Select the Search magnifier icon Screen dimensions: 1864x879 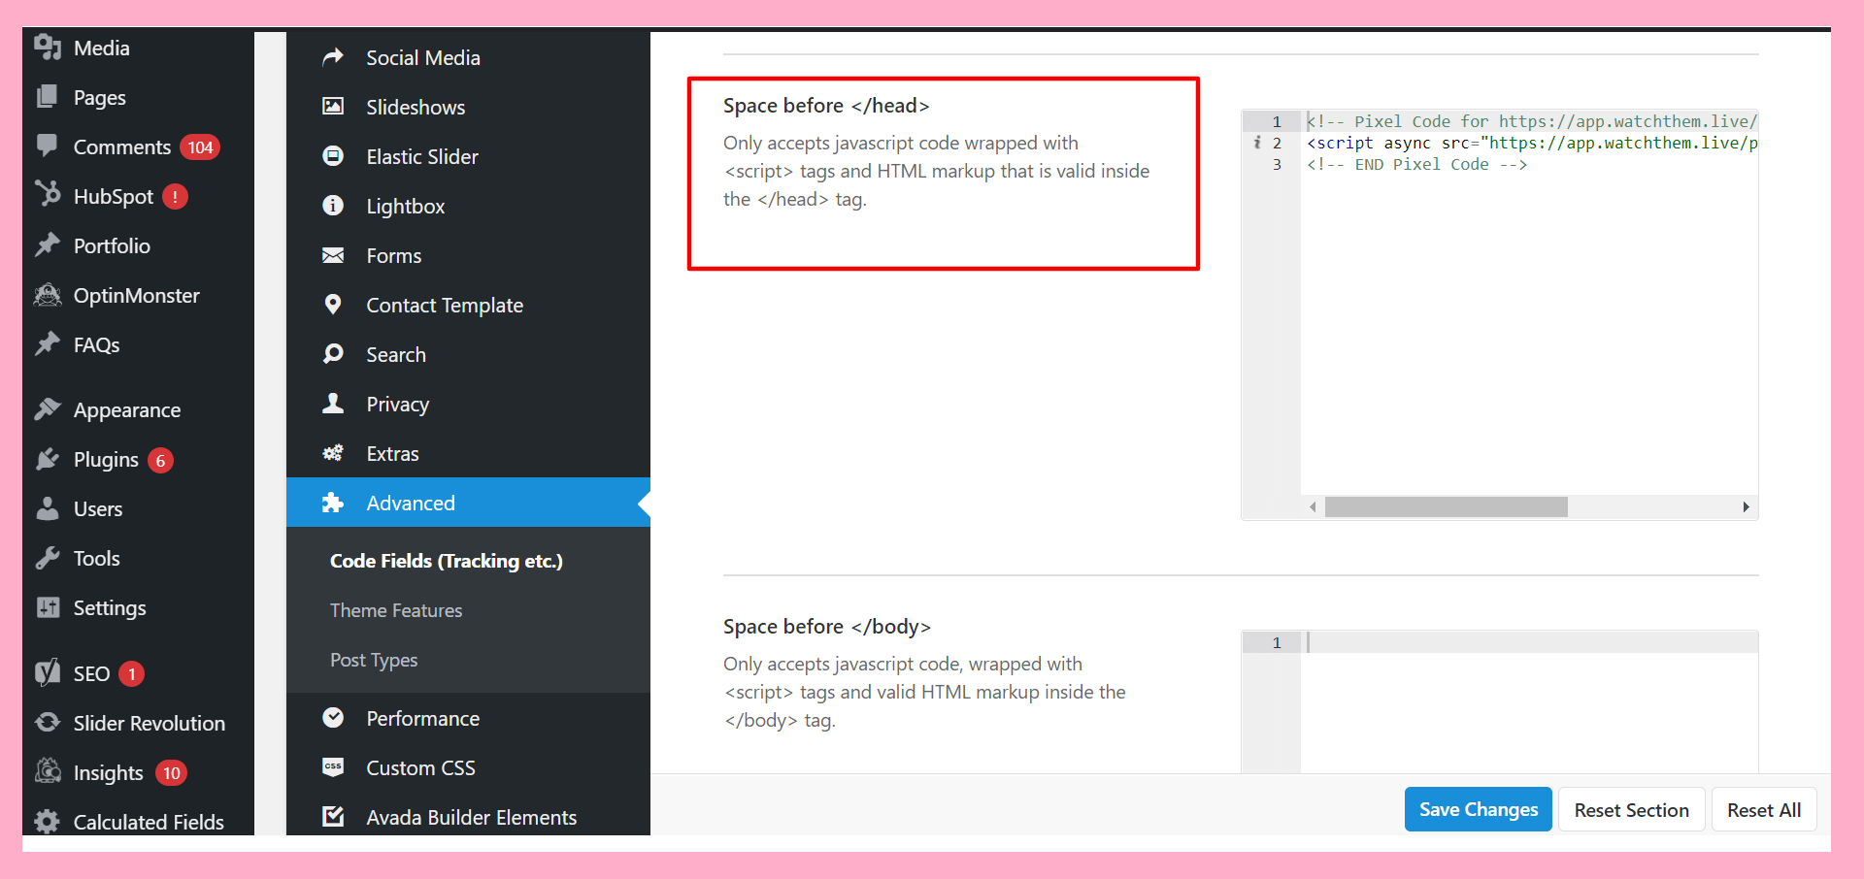[334, 354]
